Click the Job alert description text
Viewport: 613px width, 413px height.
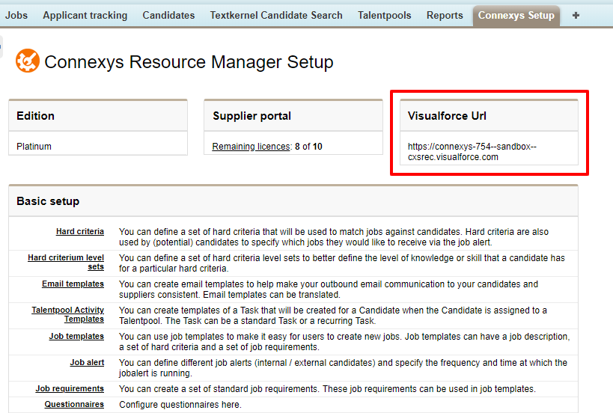click(x=343, y=367)
